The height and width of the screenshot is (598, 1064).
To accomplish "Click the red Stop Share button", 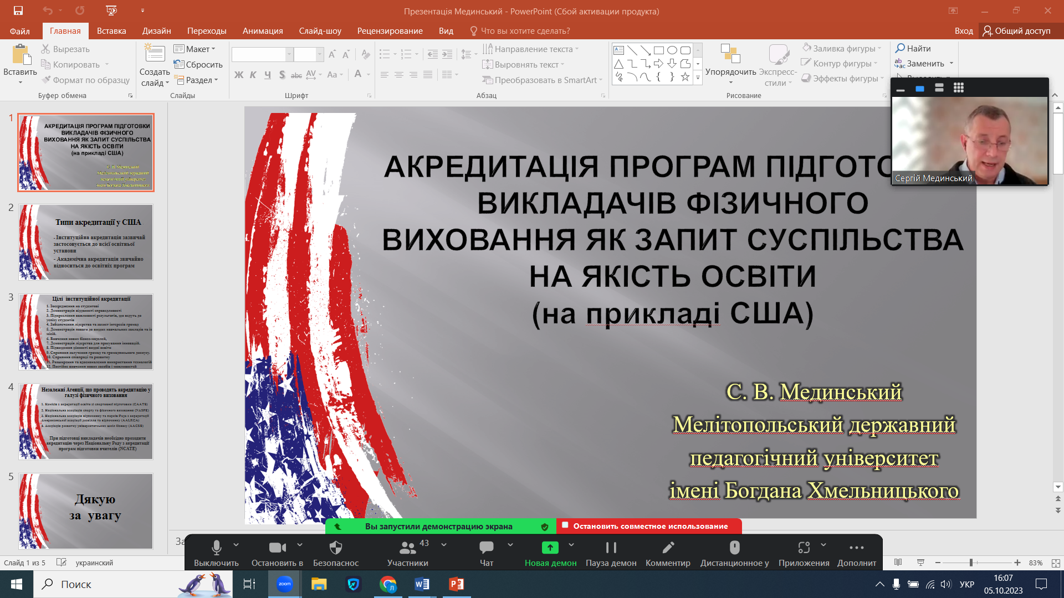I will (x=649, y=526).
